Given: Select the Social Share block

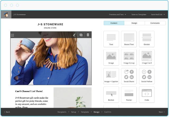Looking at the screenshot, I should tap(129, 76).
